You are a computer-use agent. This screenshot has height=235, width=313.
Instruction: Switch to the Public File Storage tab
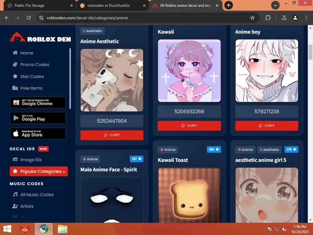[x=40, y=6]
